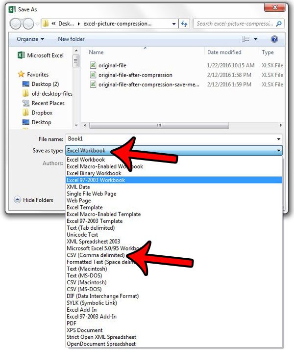Select CSV (Comma delimited) file type
The height and width of the screenshot is (353, 294).
pyautogui.click(x=174, y=255)
